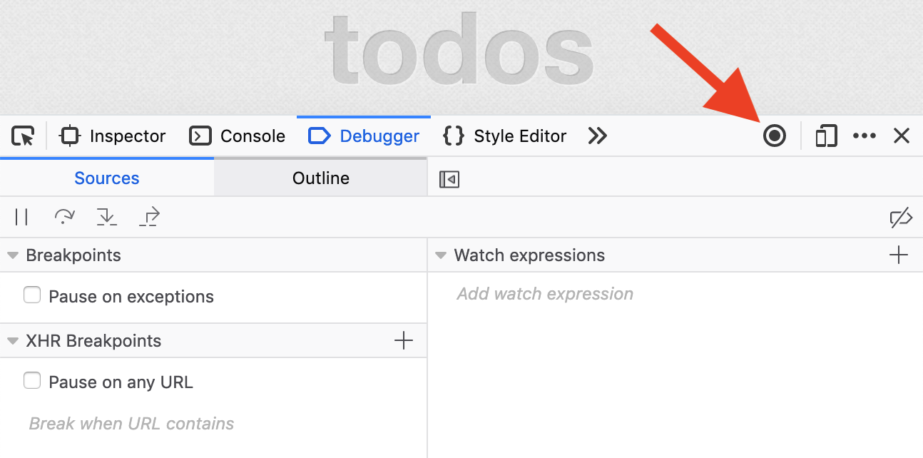Show more tools via double chevron
The image size is (923, 458).
point(597,136)
